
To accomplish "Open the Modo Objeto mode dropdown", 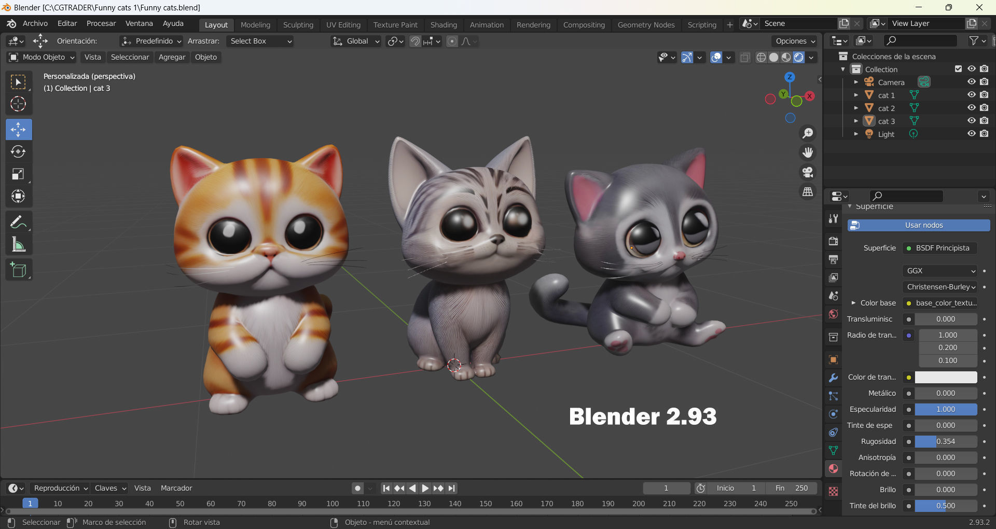I will [x=41, y=57].
